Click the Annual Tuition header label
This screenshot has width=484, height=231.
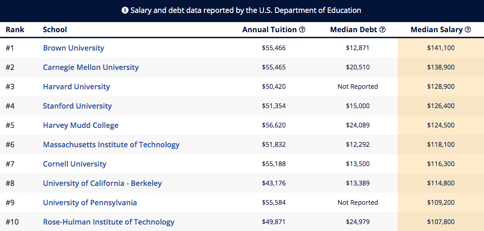pos(269,29)
